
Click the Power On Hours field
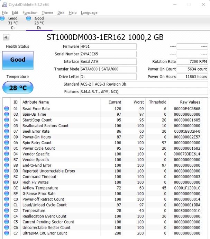pos(192,77)
